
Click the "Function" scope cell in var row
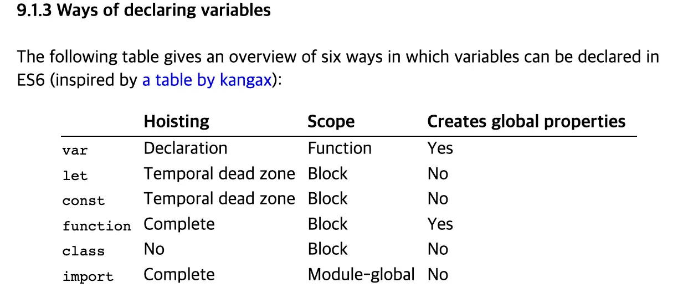(x=340, y=148)
